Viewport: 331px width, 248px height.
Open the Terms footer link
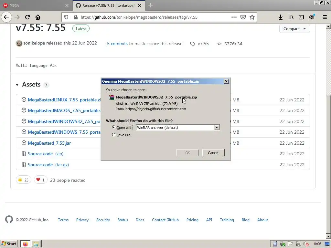(x=63, y=220)
